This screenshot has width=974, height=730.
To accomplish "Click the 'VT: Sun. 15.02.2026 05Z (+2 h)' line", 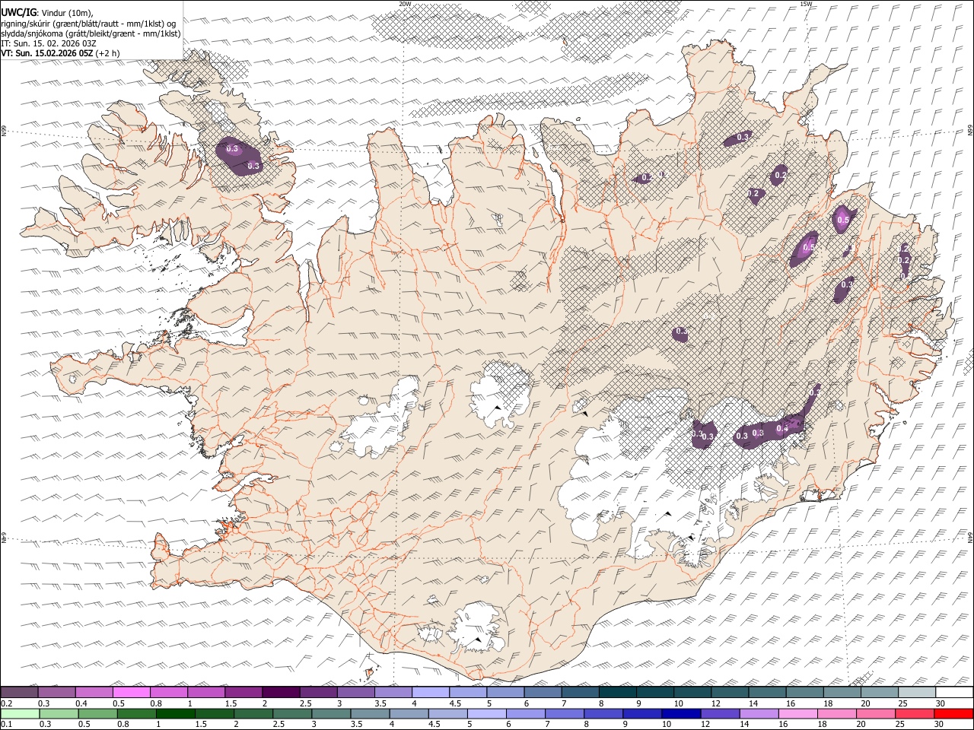I will coord(60,53).
